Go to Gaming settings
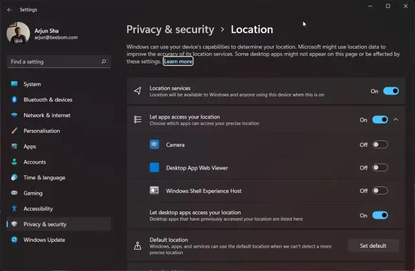The image size is (415, 271). click(58, 193)
